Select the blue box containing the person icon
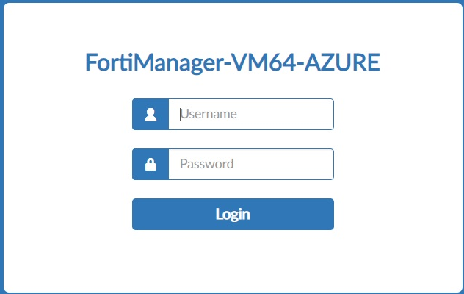The image size is (464, 294). point(151,114)
